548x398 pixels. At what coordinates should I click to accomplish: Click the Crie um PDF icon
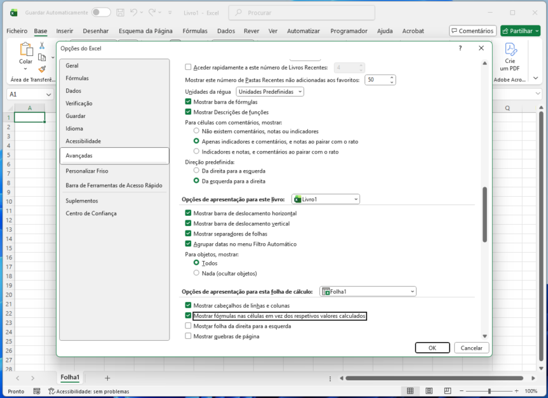[510, 50]
